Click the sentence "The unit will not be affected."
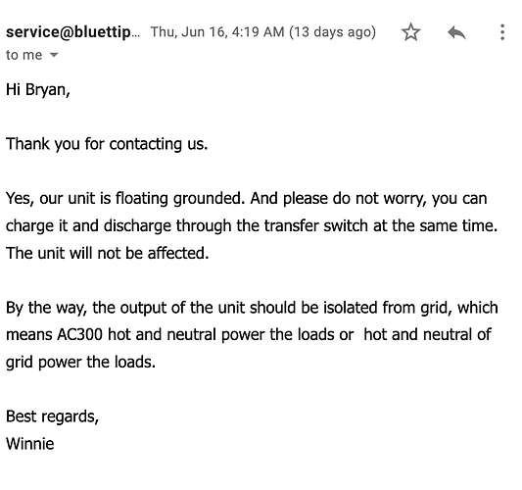The height and width of the screenshot is (490, 522). click(x=107, y=253)
